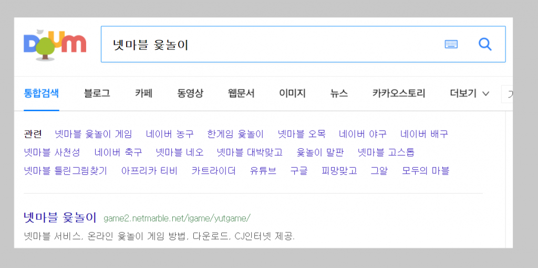Open related search 카트라이더
Screen dimensions: 538x268
(x=214, y=170)
